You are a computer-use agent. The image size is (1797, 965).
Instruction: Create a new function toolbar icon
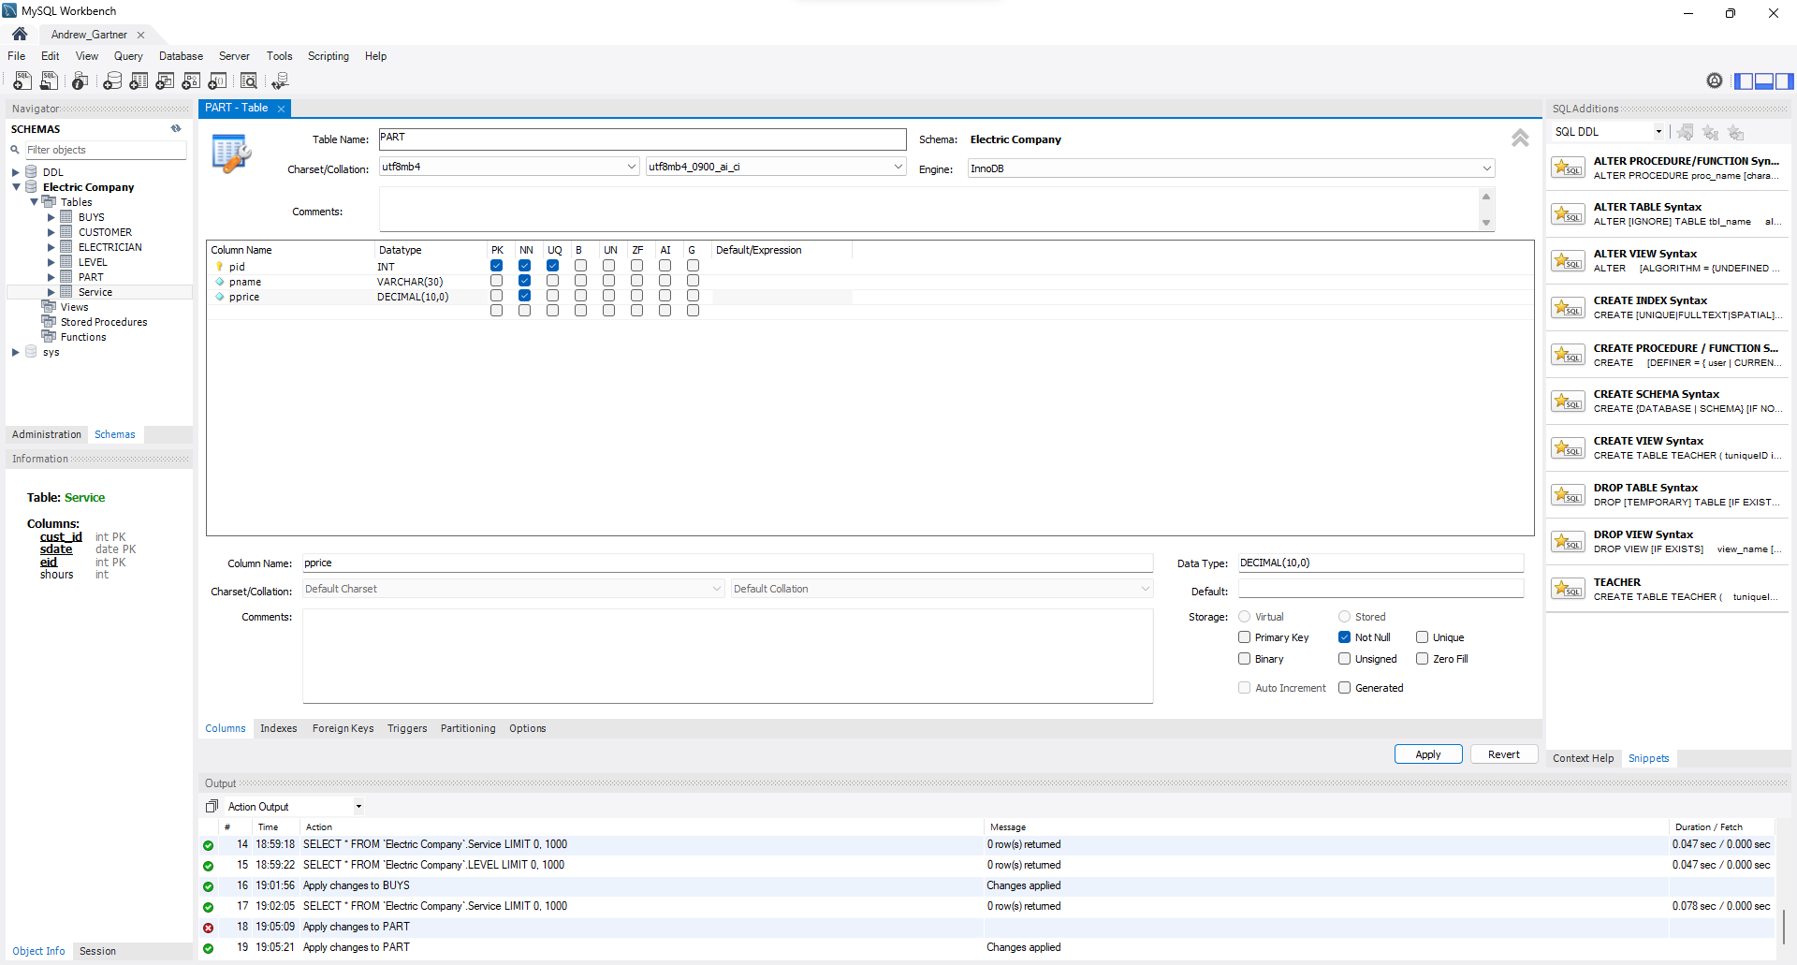[x=217, y=81]
